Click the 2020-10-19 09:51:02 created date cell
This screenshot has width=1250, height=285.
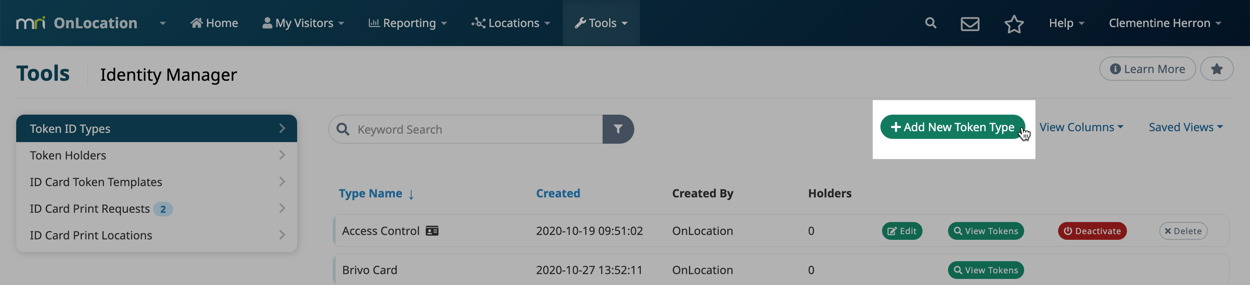589,231
